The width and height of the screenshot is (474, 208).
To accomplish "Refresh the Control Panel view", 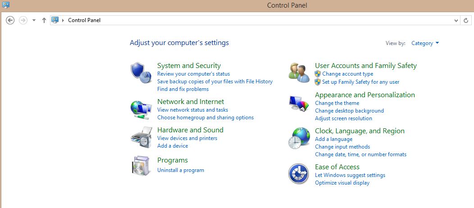I will pyautogui.click(x=466, y=20).
